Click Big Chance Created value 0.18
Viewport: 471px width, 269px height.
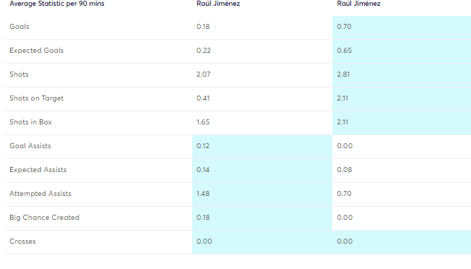203,218
